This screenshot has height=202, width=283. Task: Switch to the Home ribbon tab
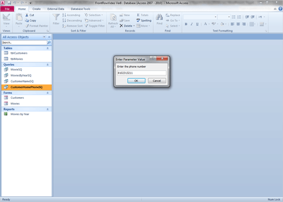22,9
